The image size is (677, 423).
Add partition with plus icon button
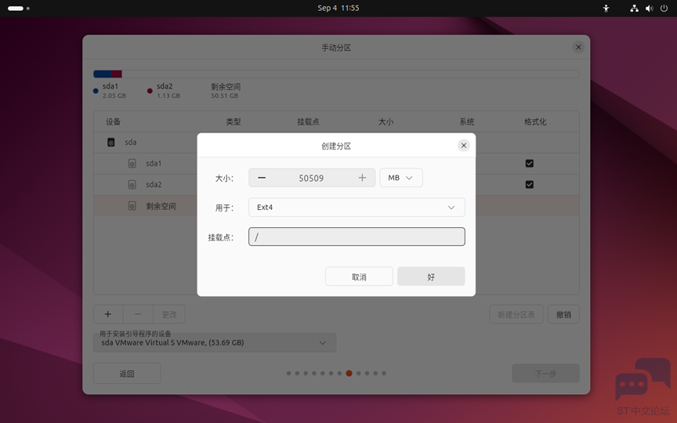(108, 314)
